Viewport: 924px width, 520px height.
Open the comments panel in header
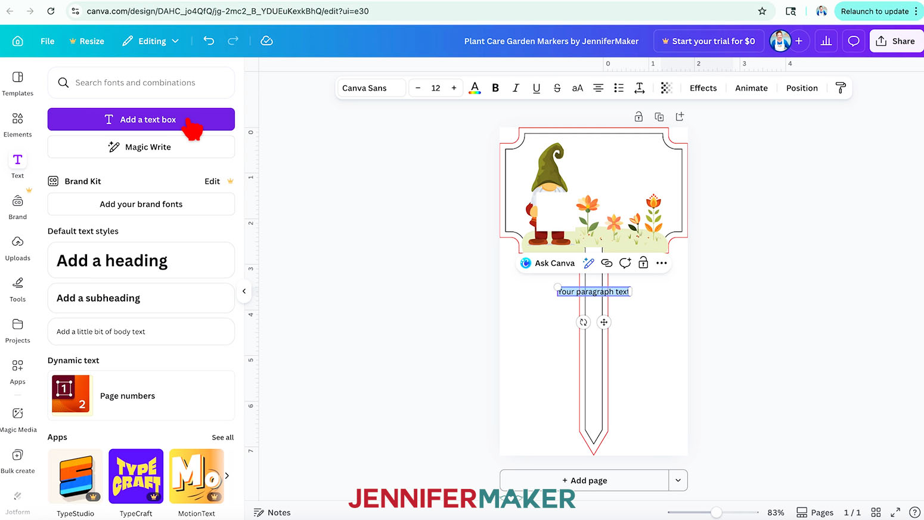[854, 41]
